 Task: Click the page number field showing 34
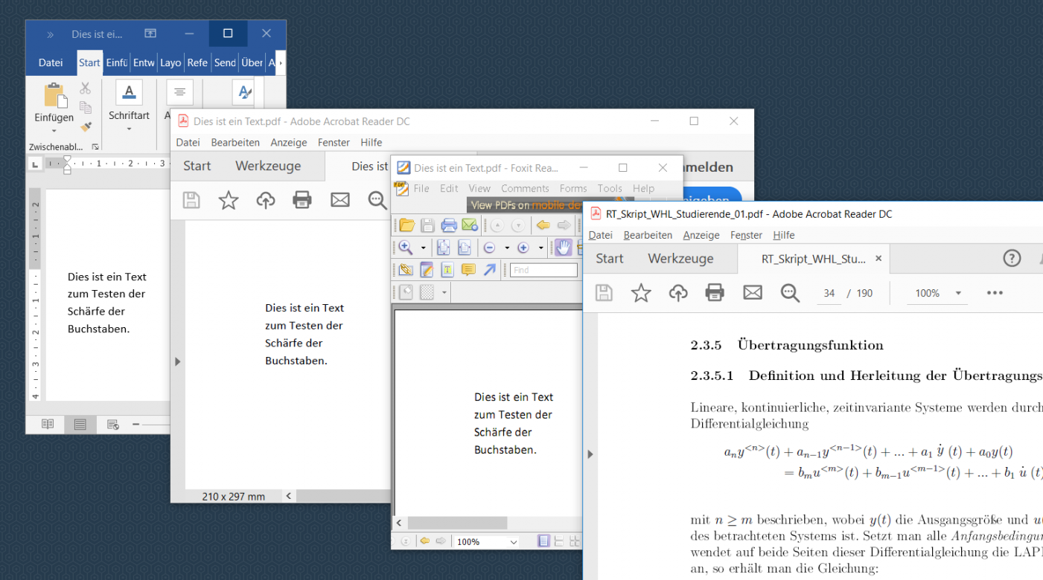point(829,293)
